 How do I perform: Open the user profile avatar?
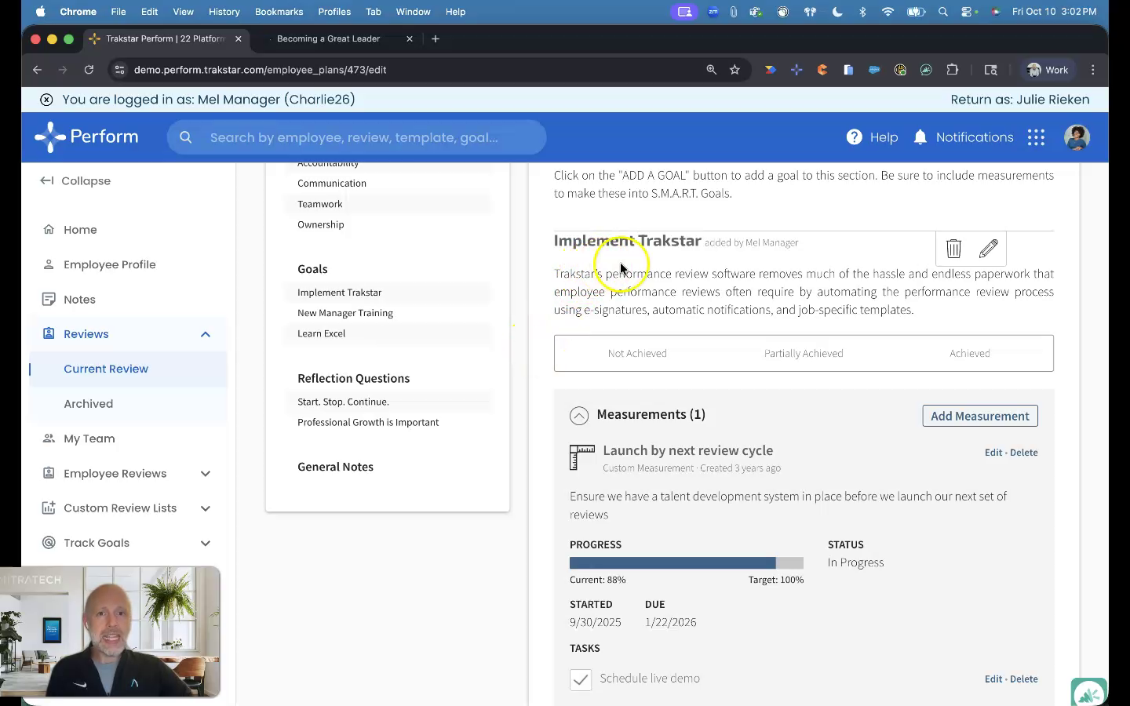pos(1077,137)
